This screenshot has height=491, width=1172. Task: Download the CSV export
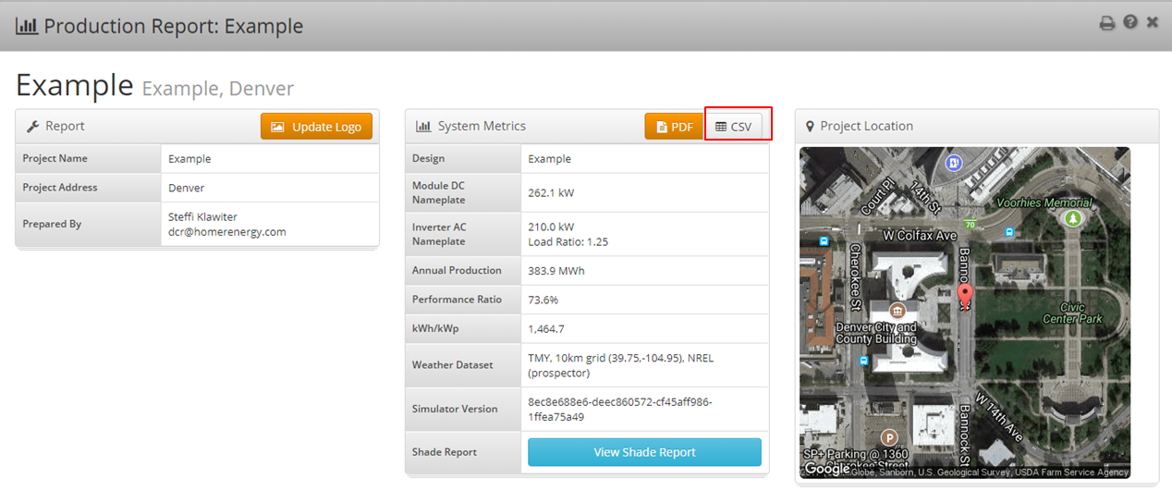coord(734,127)
